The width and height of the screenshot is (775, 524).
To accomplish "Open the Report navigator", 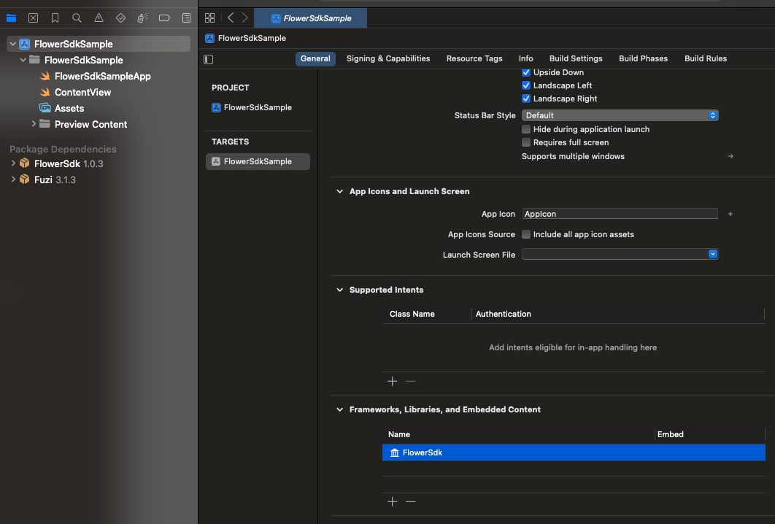I will [186, 18].
